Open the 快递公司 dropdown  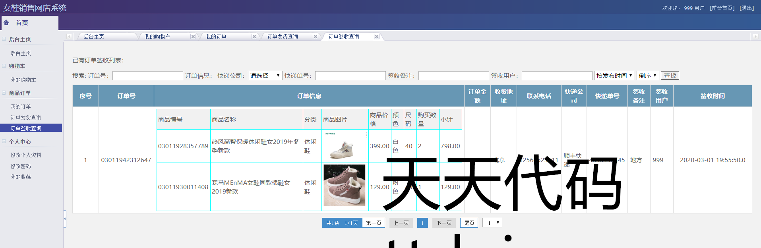click(x=265, y=76)
